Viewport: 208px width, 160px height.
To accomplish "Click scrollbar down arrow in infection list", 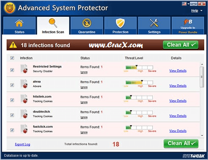I will coord(202,135).
